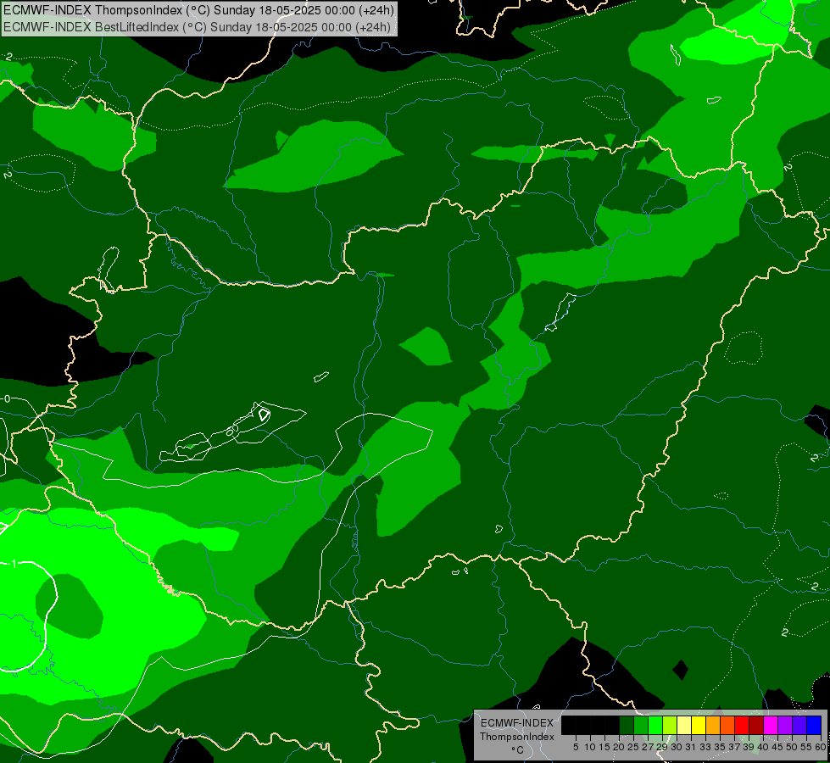Click the bright green 27–29 legend swatch
This screenshot has height=763, width=830.
655,726
